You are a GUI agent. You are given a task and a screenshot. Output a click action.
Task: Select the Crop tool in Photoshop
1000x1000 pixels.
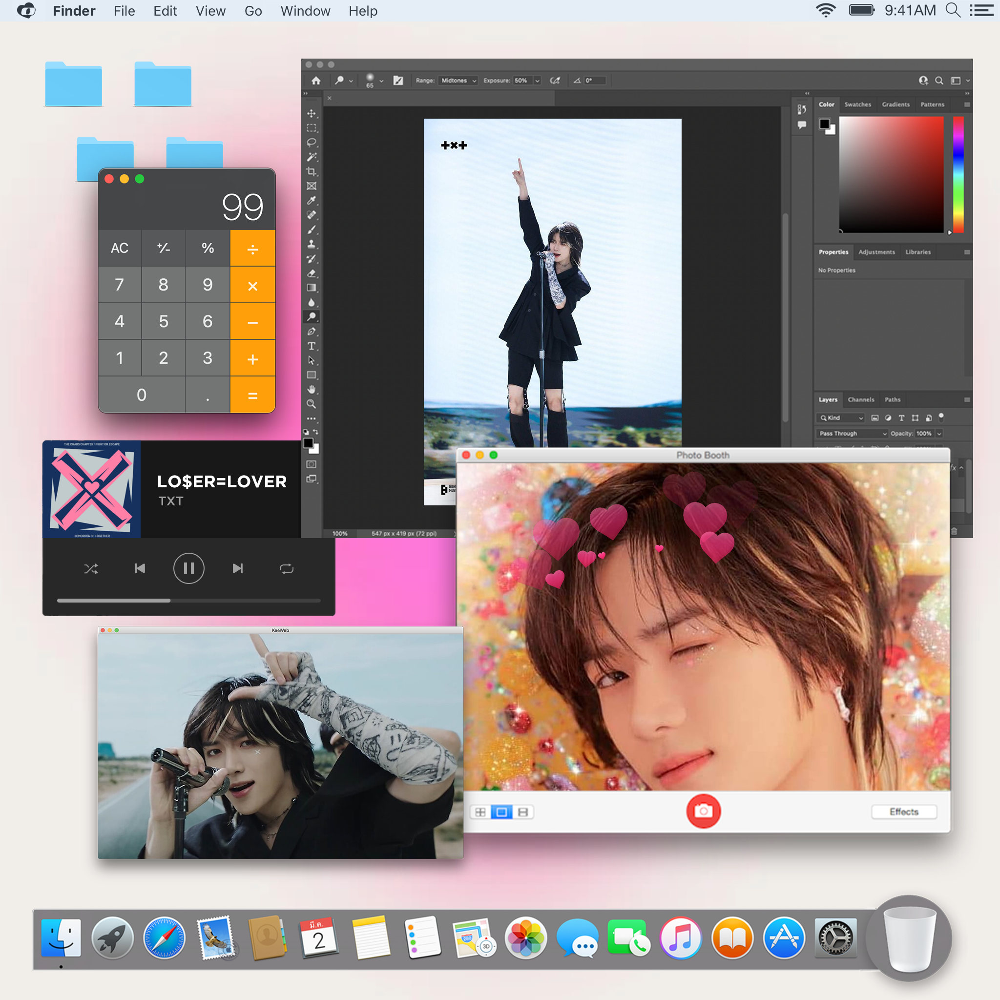(x=311, y=171)
